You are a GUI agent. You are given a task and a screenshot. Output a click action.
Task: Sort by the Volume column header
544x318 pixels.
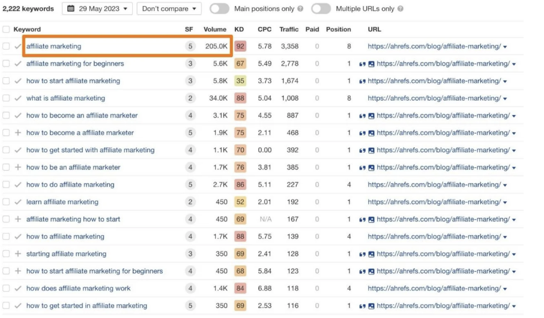pos(214,29)
